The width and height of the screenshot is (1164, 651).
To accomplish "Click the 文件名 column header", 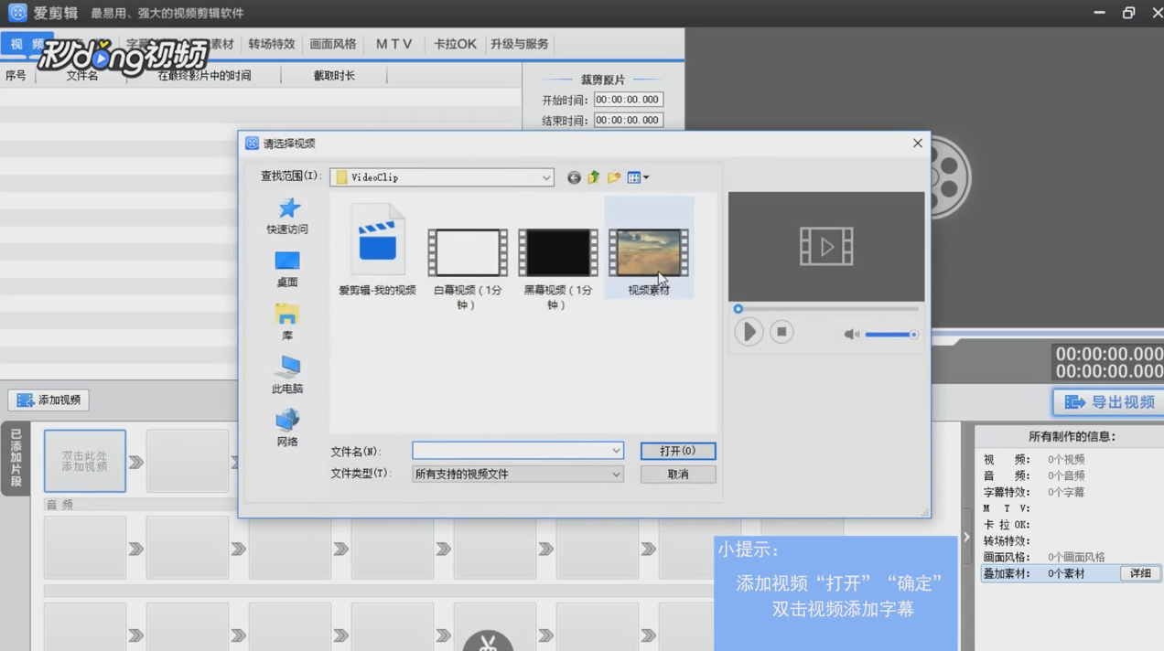I will pyautogui.click(x=81, y=76).
